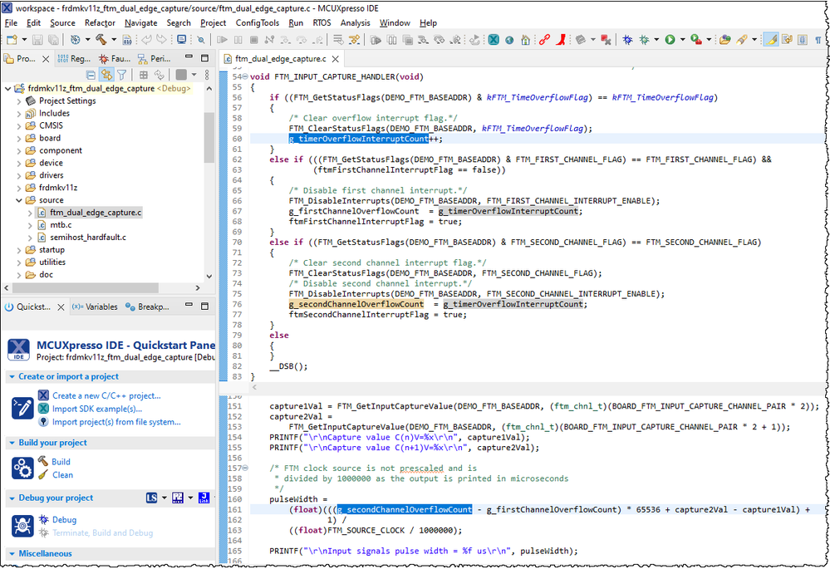Expand the Project Settings folder

point(20,101)
